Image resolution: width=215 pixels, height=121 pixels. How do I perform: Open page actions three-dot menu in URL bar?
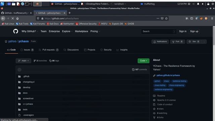158,18
